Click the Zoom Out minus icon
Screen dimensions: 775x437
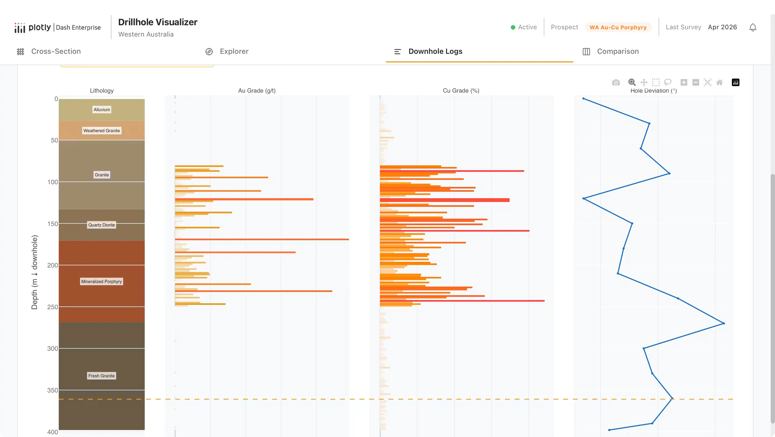[696, 82]
